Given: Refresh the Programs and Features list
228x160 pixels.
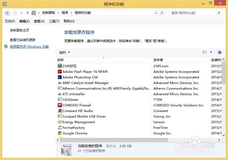Looking at the screenshot, I should tap(162, 13).
